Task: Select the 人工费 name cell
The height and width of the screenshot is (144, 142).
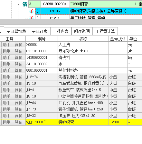Action: (83, 45)
